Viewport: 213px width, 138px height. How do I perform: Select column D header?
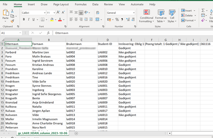click(108, 40)
